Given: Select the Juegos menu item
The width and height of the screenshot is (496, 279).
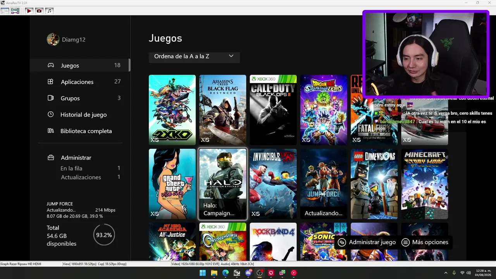Looking at the screenshot, I should pyautogui.click(x=80, y=65).
